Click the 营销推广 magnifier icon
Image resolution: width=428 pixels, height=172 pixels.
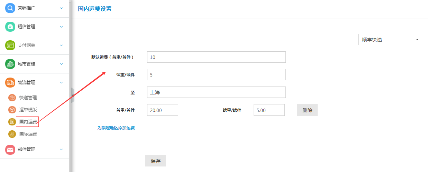coord(10,8)
